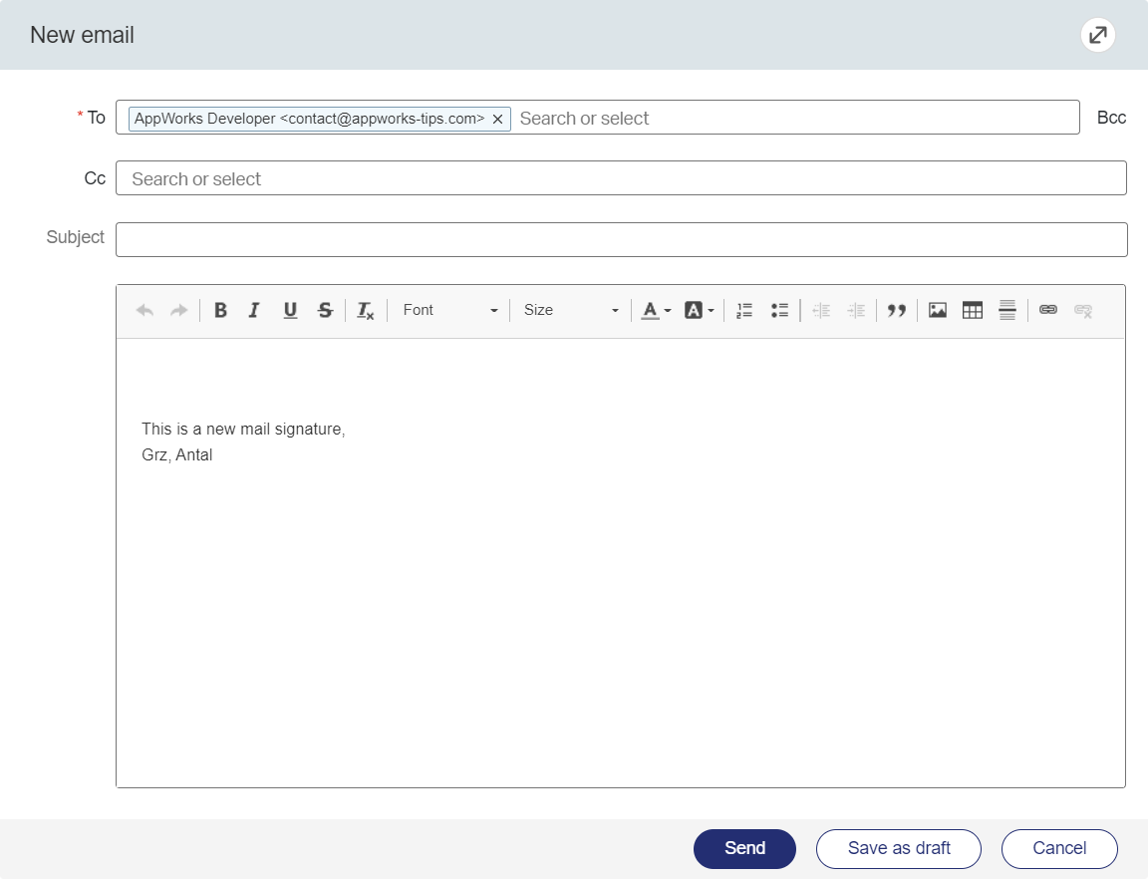Insert a horizontal line
This screenshot has height=879, width=1148.
pos(1007,310)
